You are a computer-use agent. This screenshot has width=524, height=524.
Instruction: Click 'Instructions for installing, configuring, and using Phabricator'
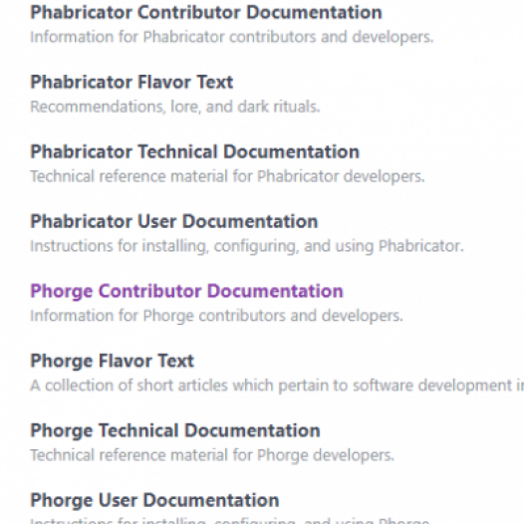click(247, 246)
